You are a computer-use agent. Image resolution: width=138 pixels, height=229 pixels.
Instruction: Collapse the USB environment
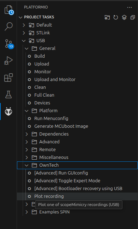(x=24, y=41)
